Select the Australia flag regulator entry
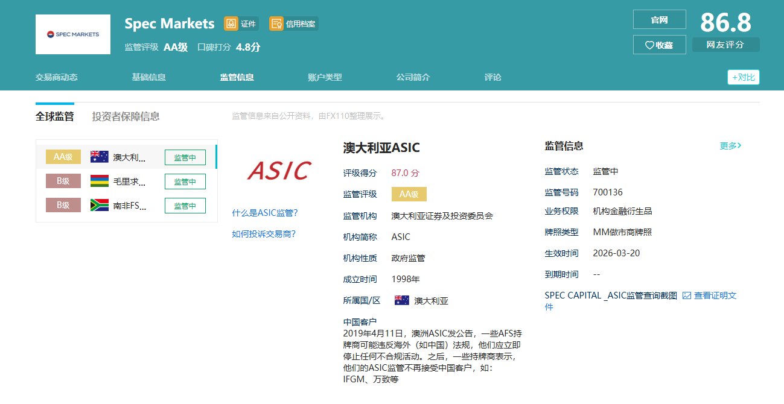Screen dimensions: 784x404 point(99,157)
